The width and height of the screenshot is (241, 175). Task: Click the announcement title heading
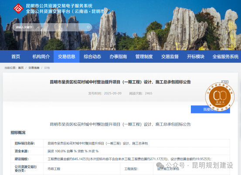[120, 82]
